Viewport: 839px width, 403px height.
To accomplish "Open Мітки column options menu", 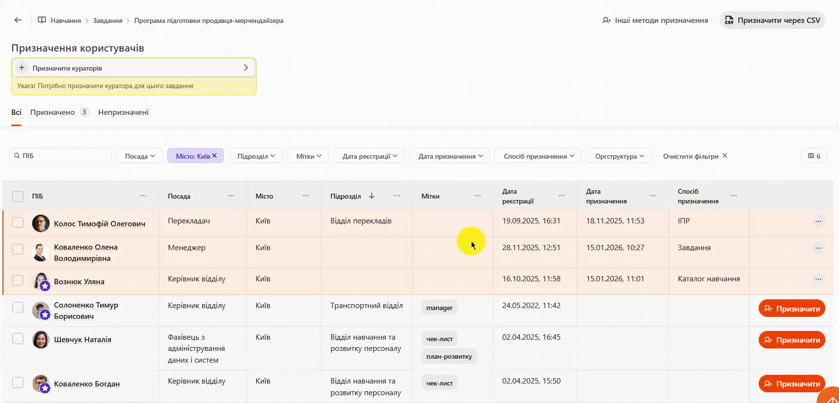I will click(x=477, y=196).
